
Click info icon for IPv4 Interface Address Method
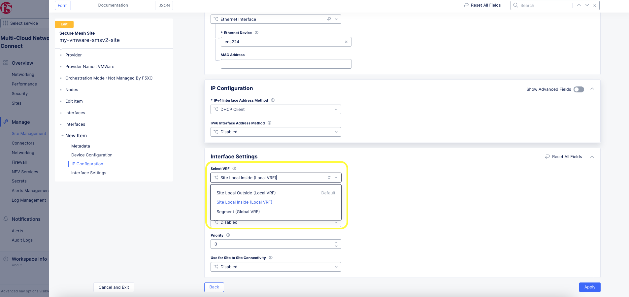click(x=273, y=100)
